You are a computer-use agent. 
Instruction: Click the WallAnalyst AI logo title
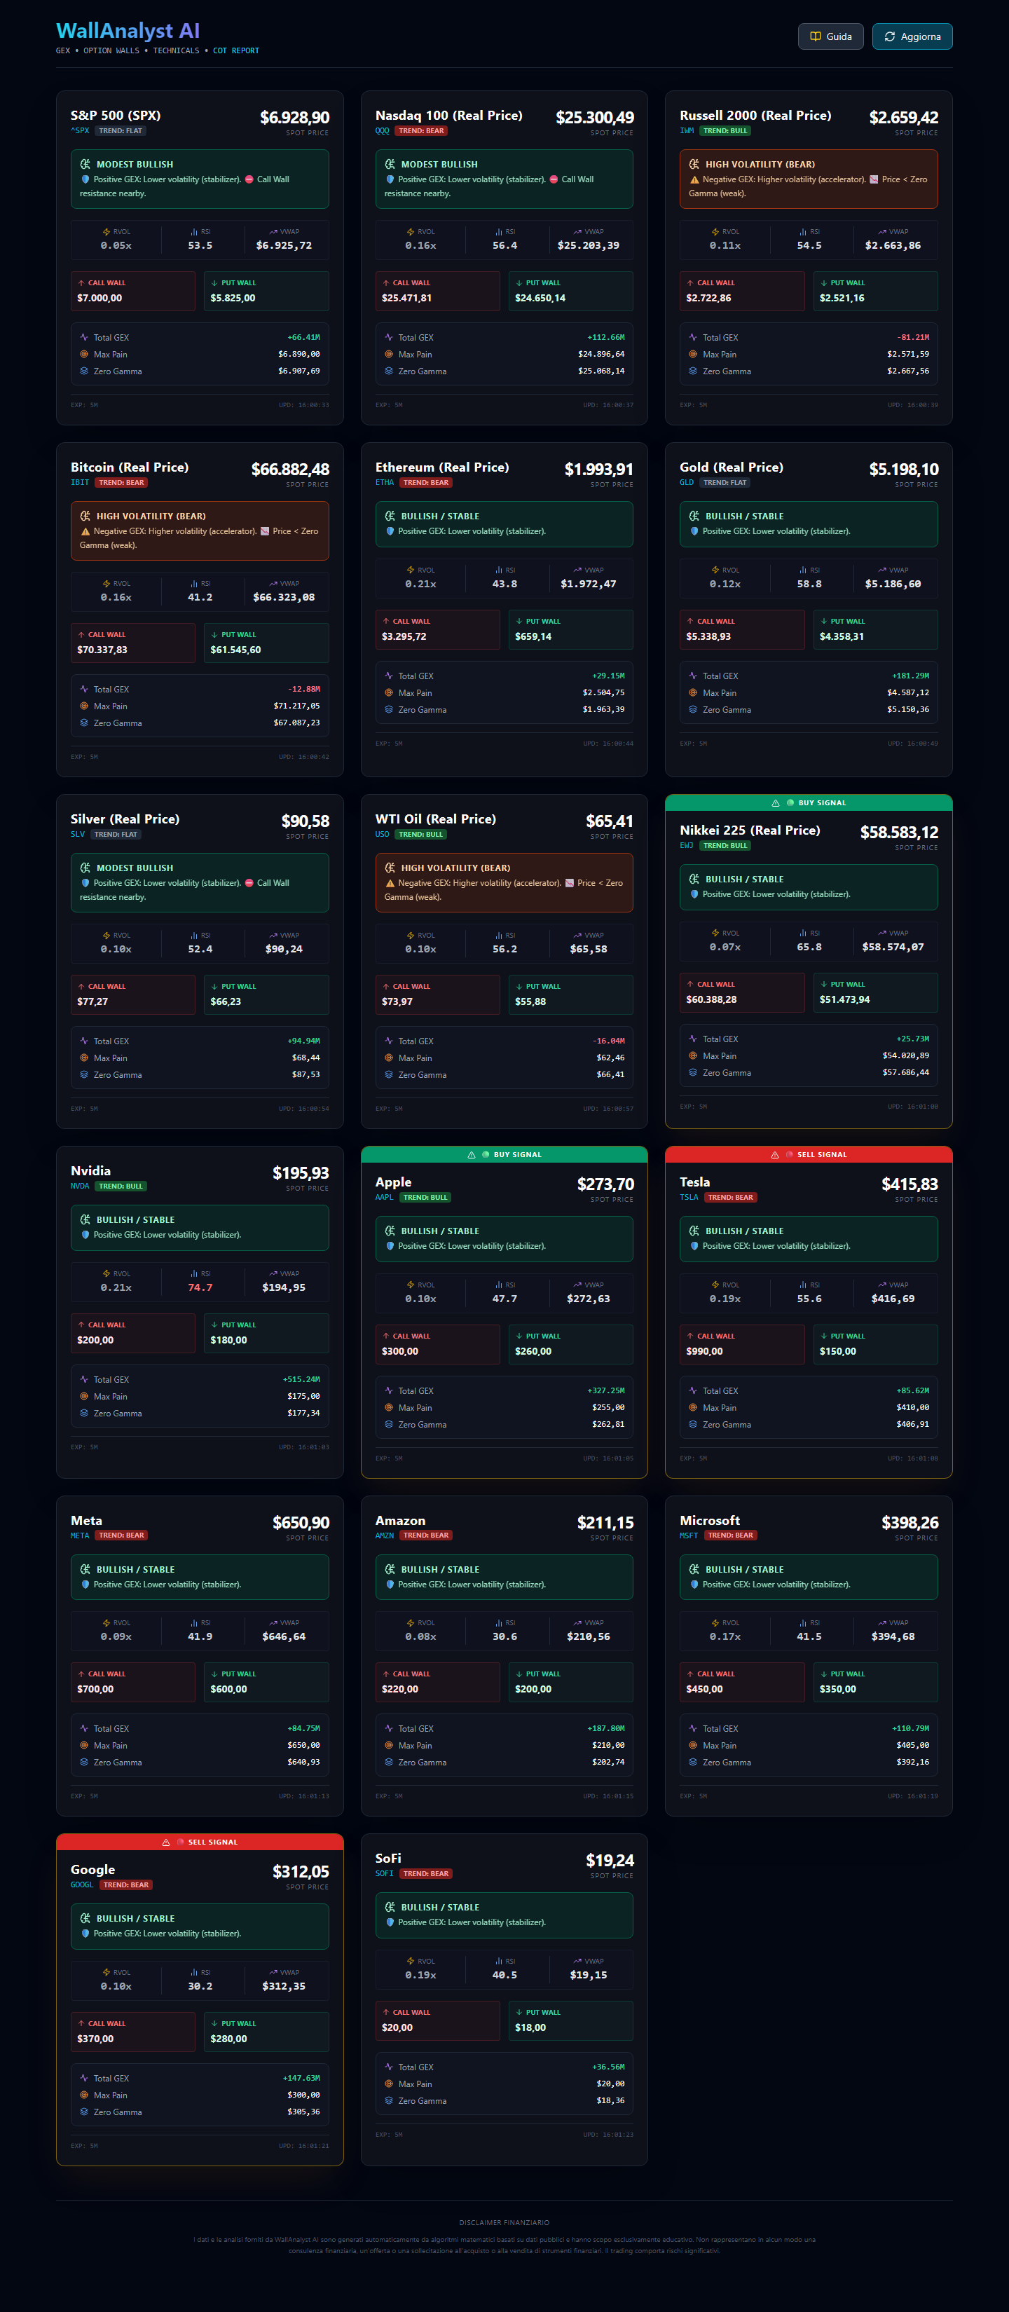128,32
